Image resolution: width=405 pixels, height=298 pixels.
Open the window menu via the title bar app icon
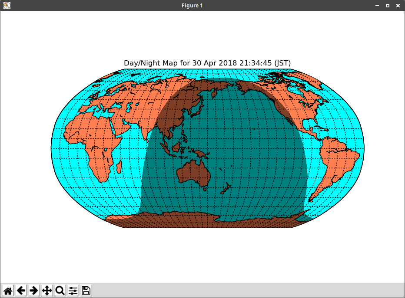point(7,6)
